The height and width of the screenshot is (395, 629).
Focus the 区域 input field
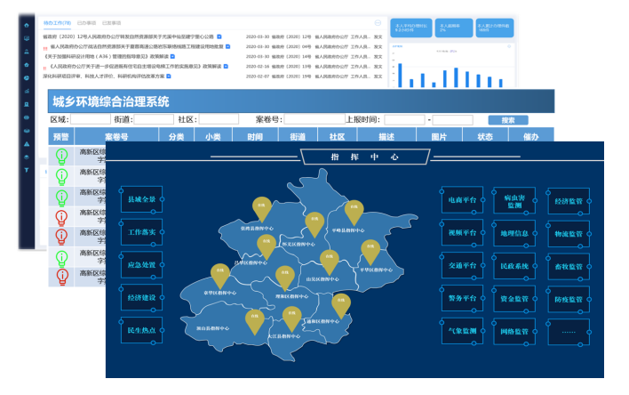pyautogui.click(x=91, y=119)
